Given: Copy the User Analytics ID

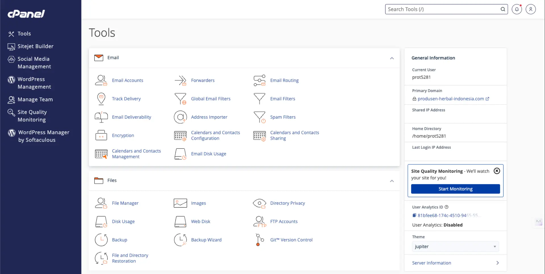Looking at the screenshot, I should point(414,216).
